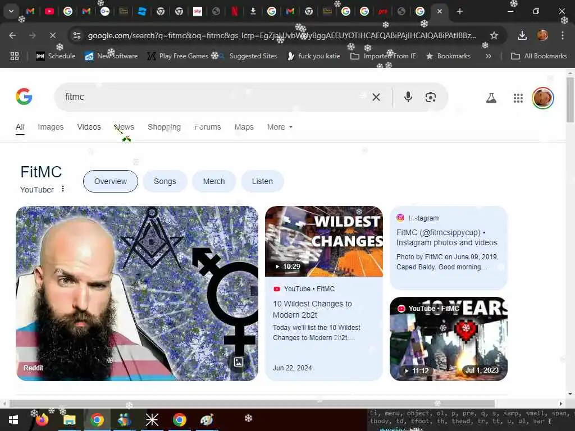Viewport: 575px width, 431px height.
Task: Open Paint palette icon in taskbar
Action: 207,420
